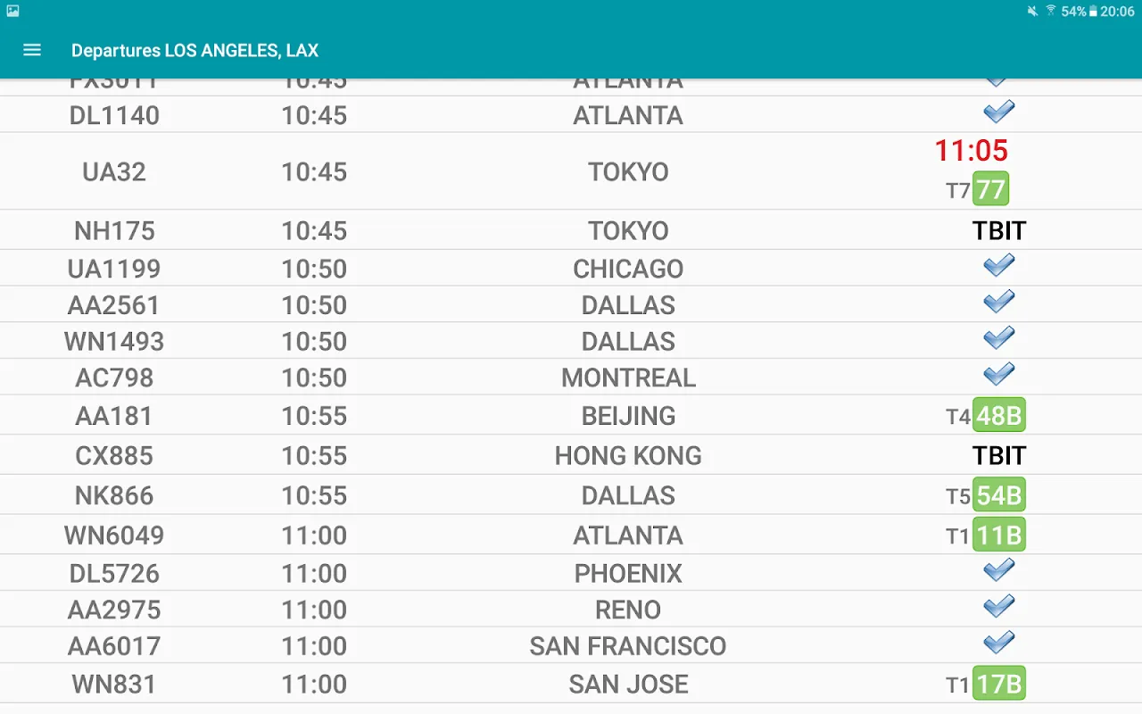Viewport: 1142px width, 714px height.
Task: Tap the battery indicator in status bar
Action: coord(1093,12)
